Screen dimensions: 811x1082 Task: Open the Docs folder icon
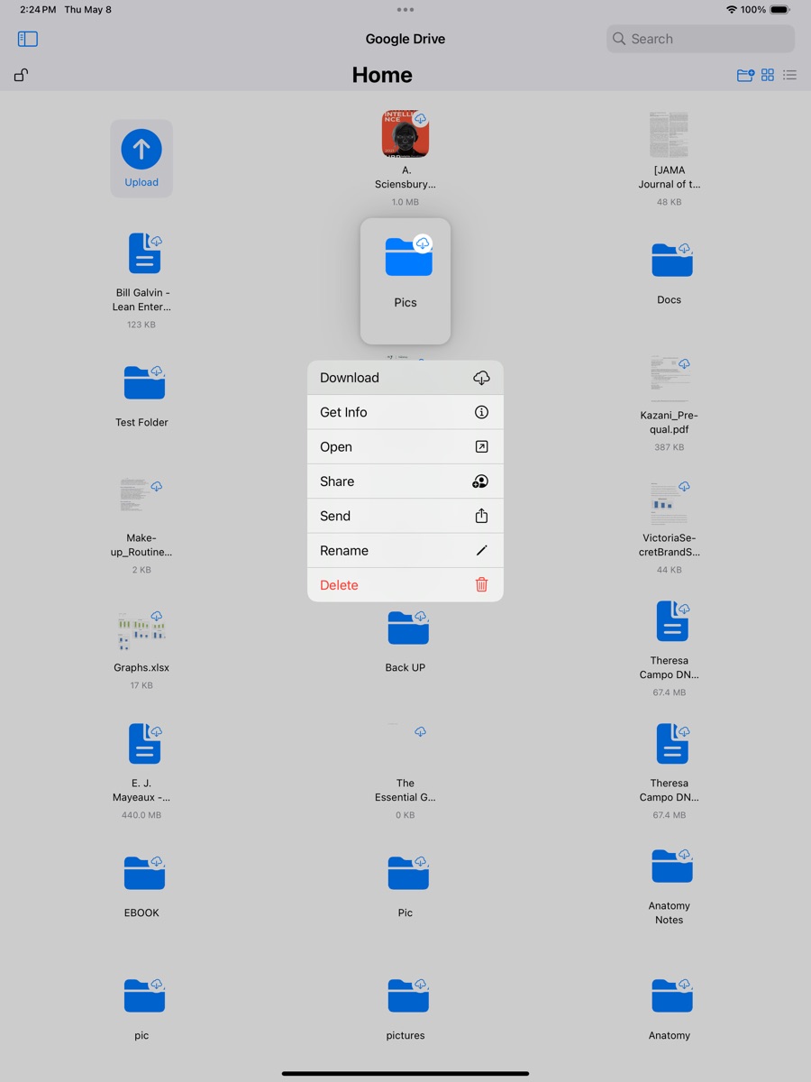click(x=672, y=260)
